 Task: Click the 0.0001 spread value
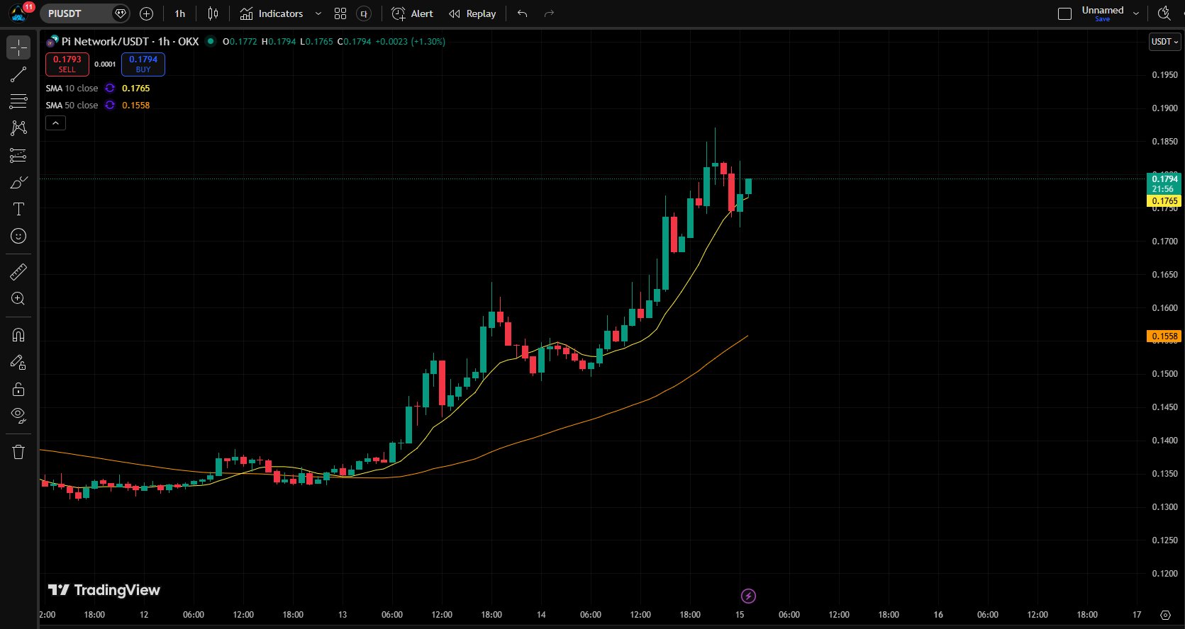pyautogui.click(x=105, y=64)
